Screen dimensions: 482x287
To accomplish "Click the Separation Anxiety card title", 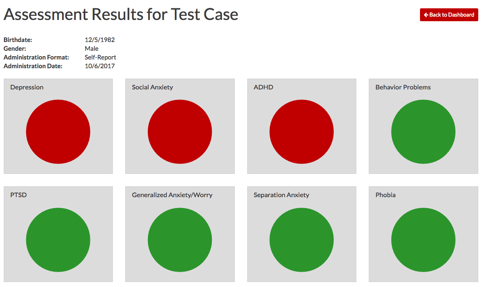I will 281,195.
